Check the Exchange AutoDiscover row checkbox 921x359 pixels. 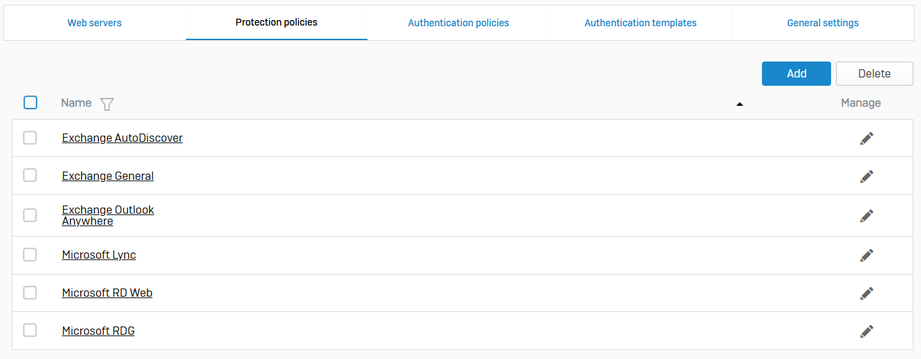(x=30, y=138)
